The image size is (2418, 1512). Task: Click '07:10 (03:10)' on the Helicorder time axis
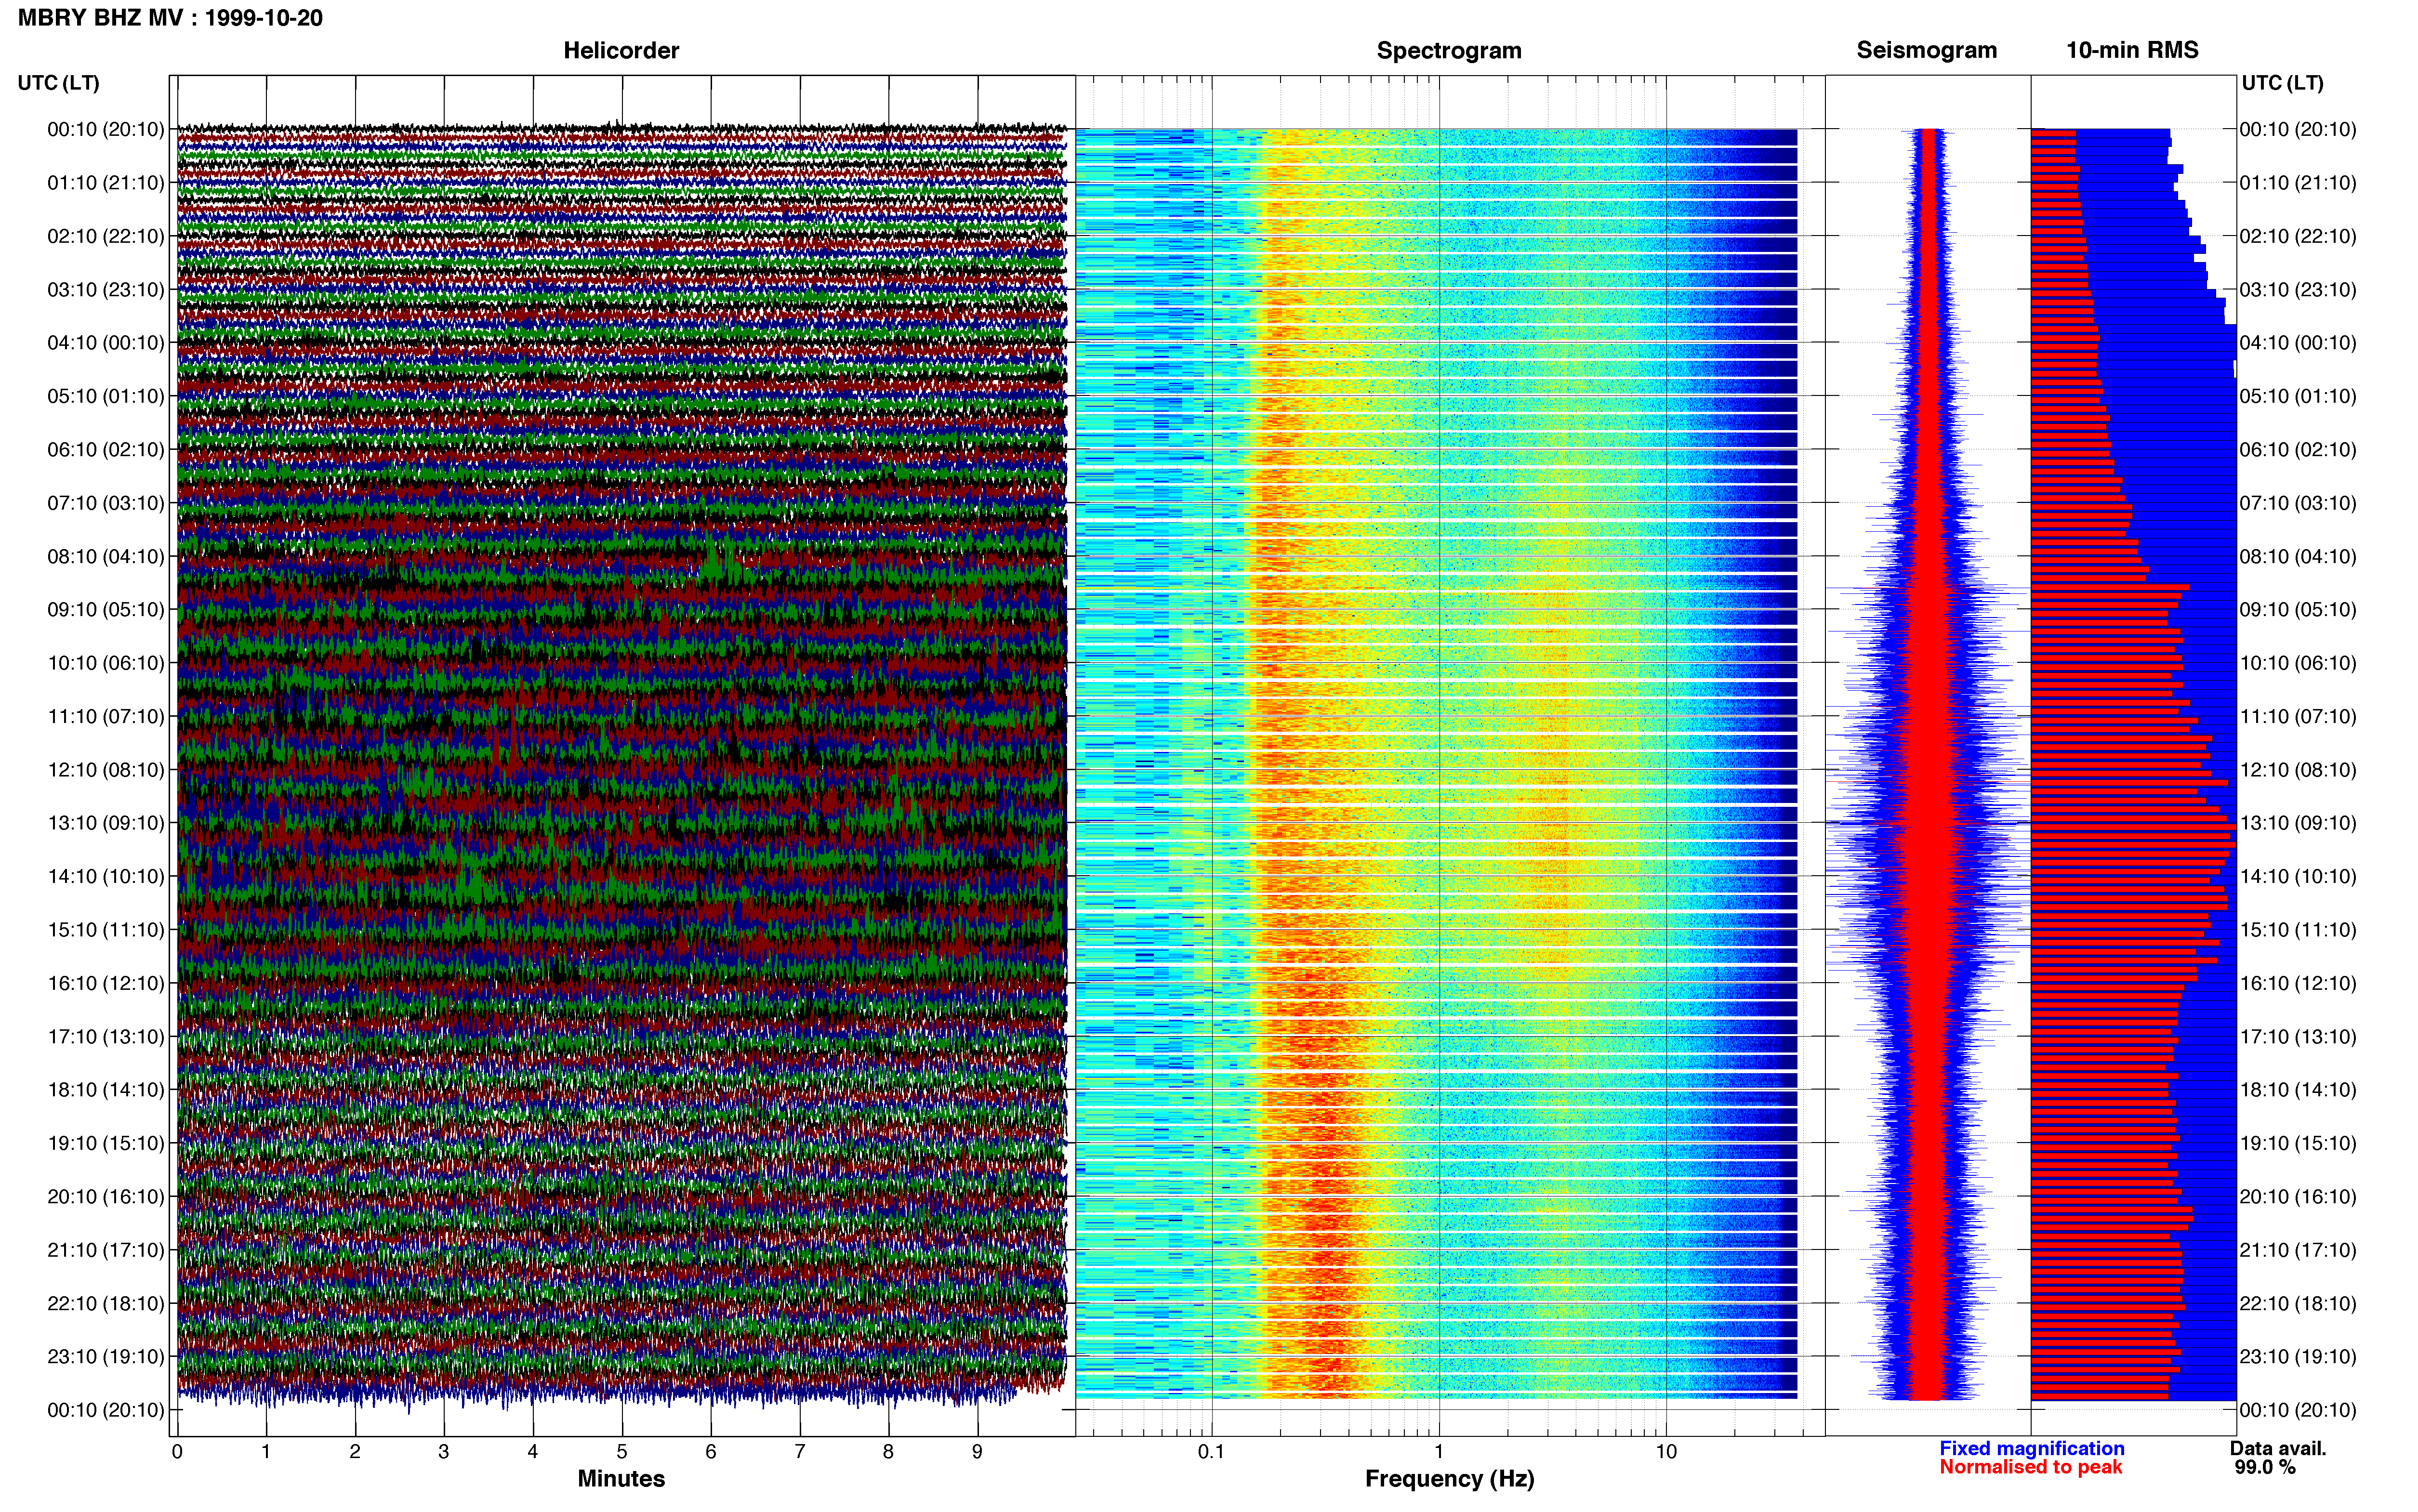tap(106, 503)
